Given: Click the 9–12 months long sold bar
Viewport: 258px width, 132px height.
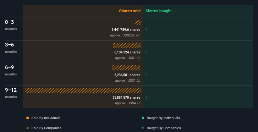Looking at the screenshot, I should 83,91.
